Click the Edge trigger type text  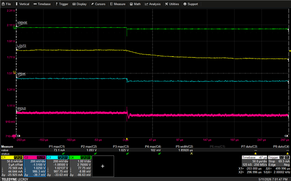coord(272,165)
